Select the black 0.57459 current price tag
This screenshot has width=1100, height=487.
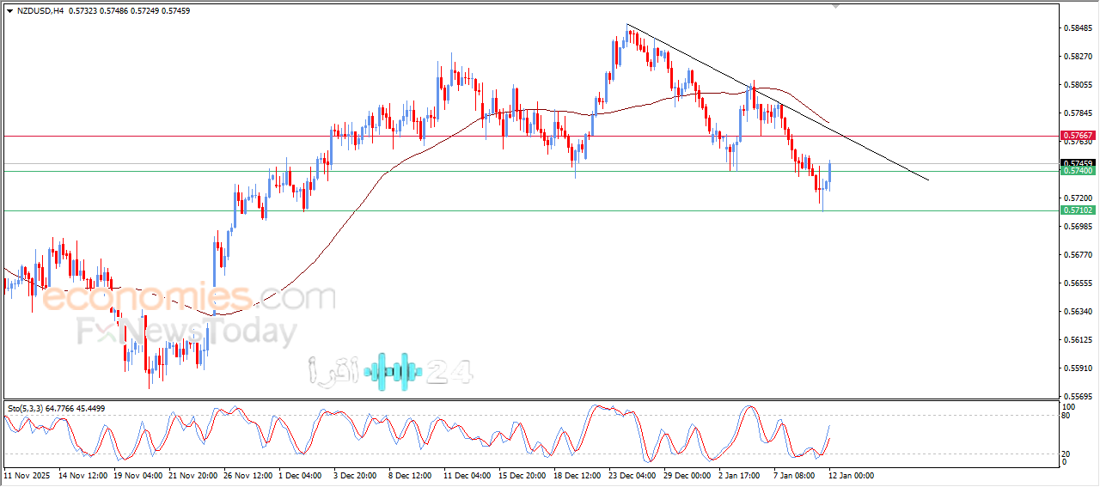point(1077,163)
